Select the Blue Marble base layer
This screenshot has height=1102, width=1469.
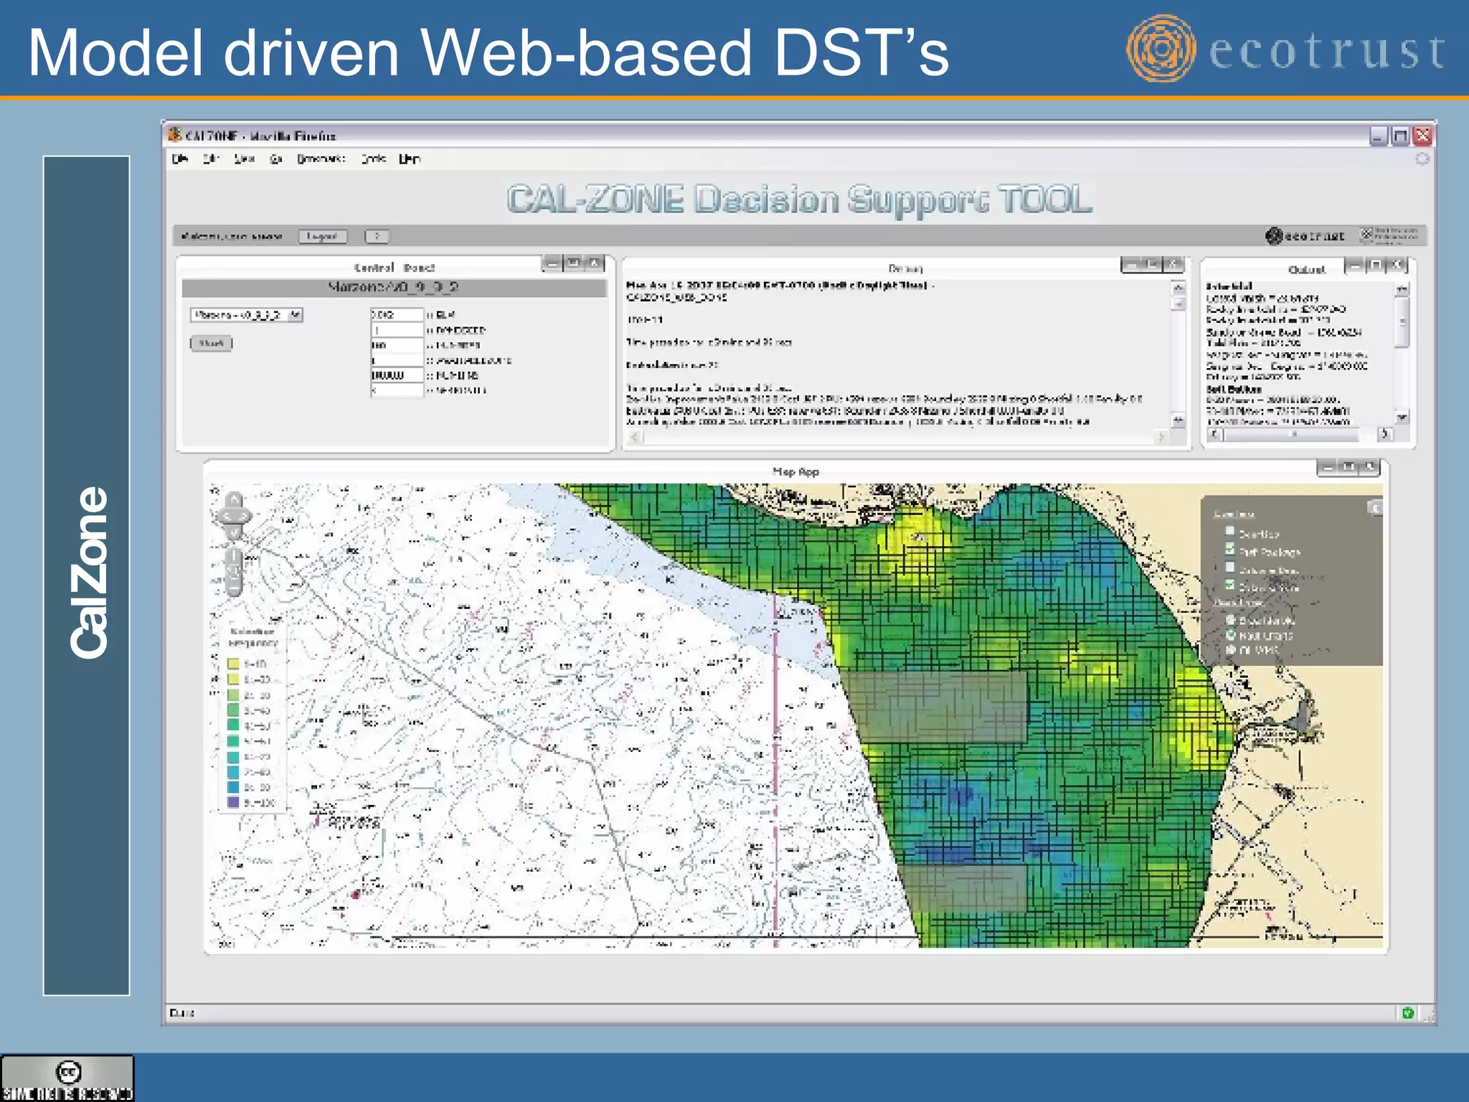point(1230,620)
